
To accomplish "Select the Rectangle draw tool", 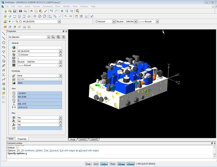I will click(4, 47).
